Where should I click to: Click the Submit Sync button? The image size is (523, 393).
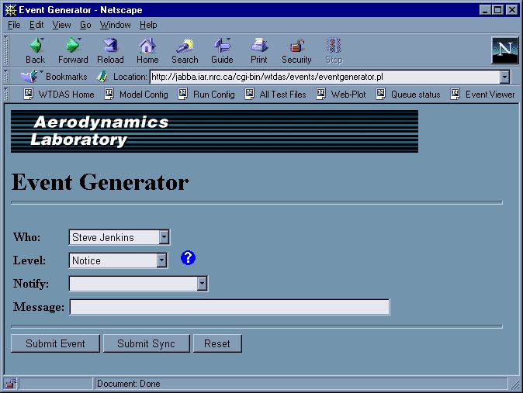(146, 343)
